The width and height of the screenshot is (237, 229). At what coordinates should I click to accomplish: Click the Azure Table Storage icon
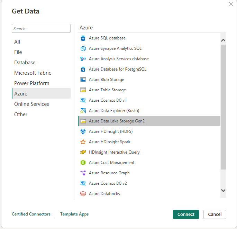[x=83, y=90]
